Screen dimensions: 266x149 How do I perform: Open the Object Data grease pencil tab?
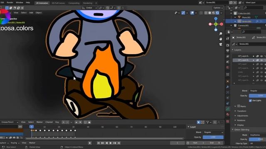click(x=228, y=109)
